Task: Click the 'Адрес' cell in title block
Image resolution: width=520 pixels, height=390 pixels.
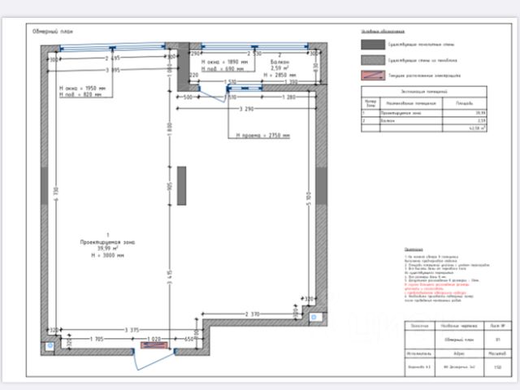Action: click(x=459, y=353)
